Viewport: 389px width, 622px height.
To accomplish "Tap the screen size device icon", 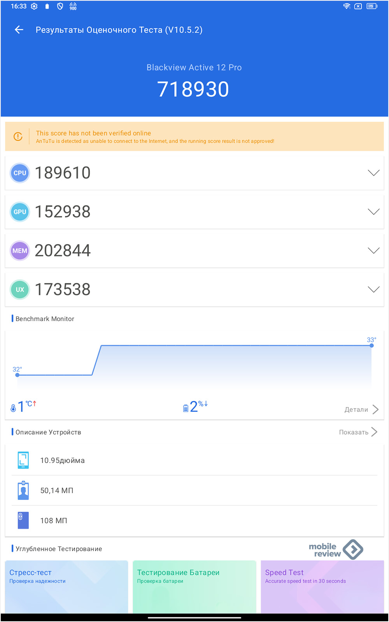I will (x=23, y=460).
